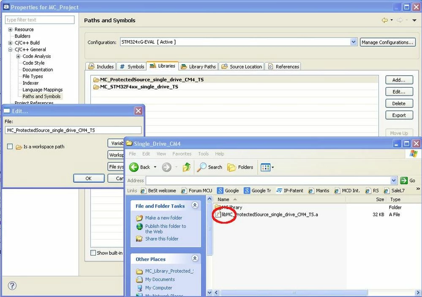Open the Google link favorite
The image size is (422, 297).
click(228, 191)
